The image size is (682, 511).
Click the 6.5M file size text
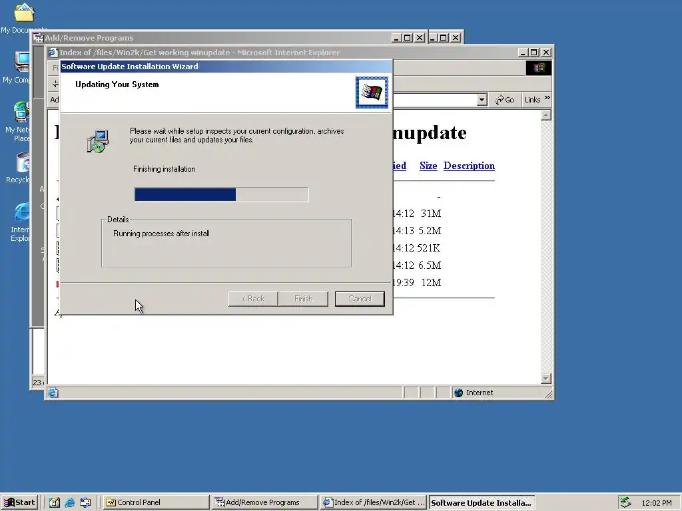(430, 265)
